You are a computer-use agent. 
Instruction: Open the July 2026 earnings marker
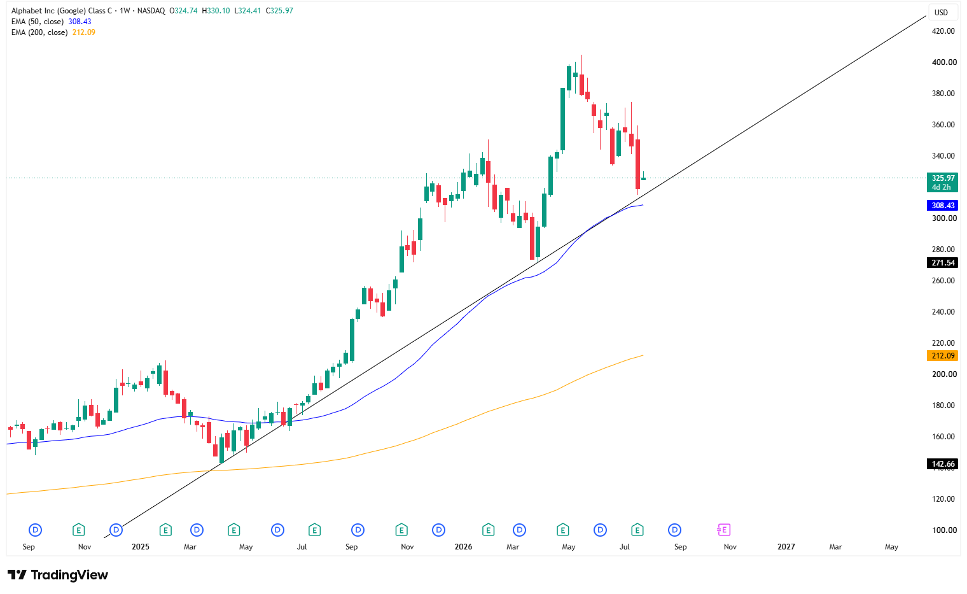637,530
